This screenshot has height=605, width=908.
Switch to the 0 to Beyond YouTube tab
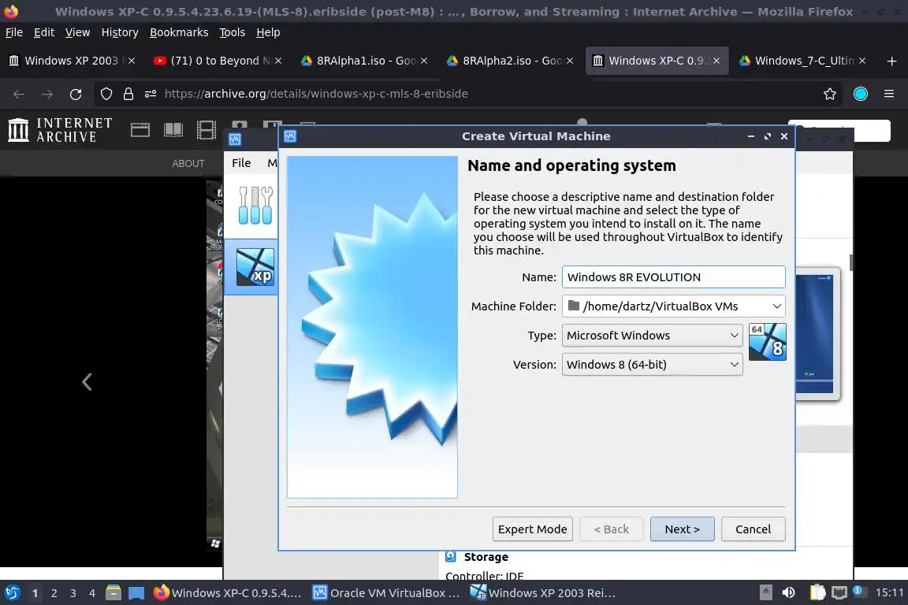217,61
